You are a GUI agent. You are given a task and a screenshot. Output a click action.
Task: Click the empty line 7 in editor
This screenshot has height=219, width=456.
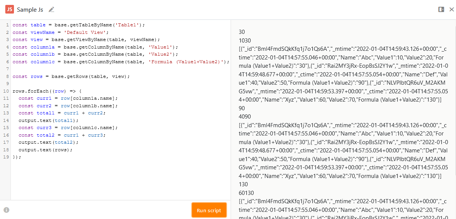point(75,69)
